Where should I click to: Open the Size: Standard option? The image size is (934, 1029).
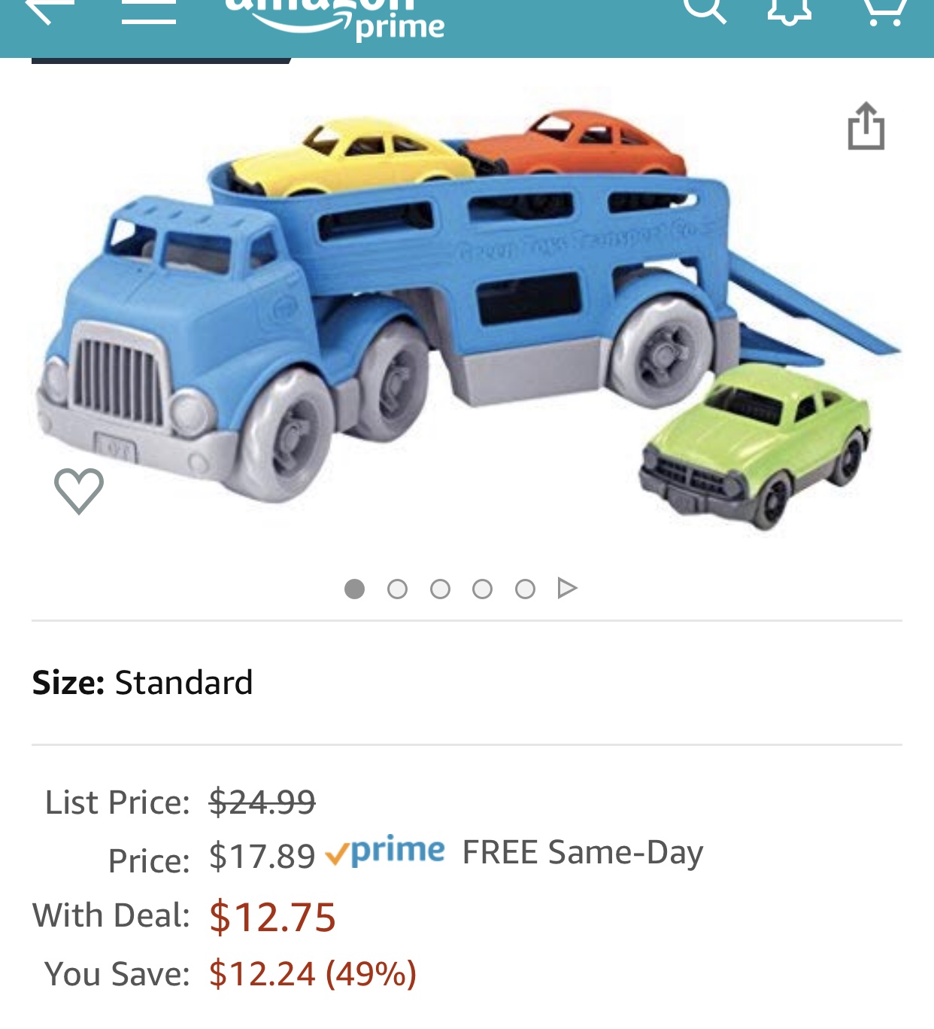[466, 683]
